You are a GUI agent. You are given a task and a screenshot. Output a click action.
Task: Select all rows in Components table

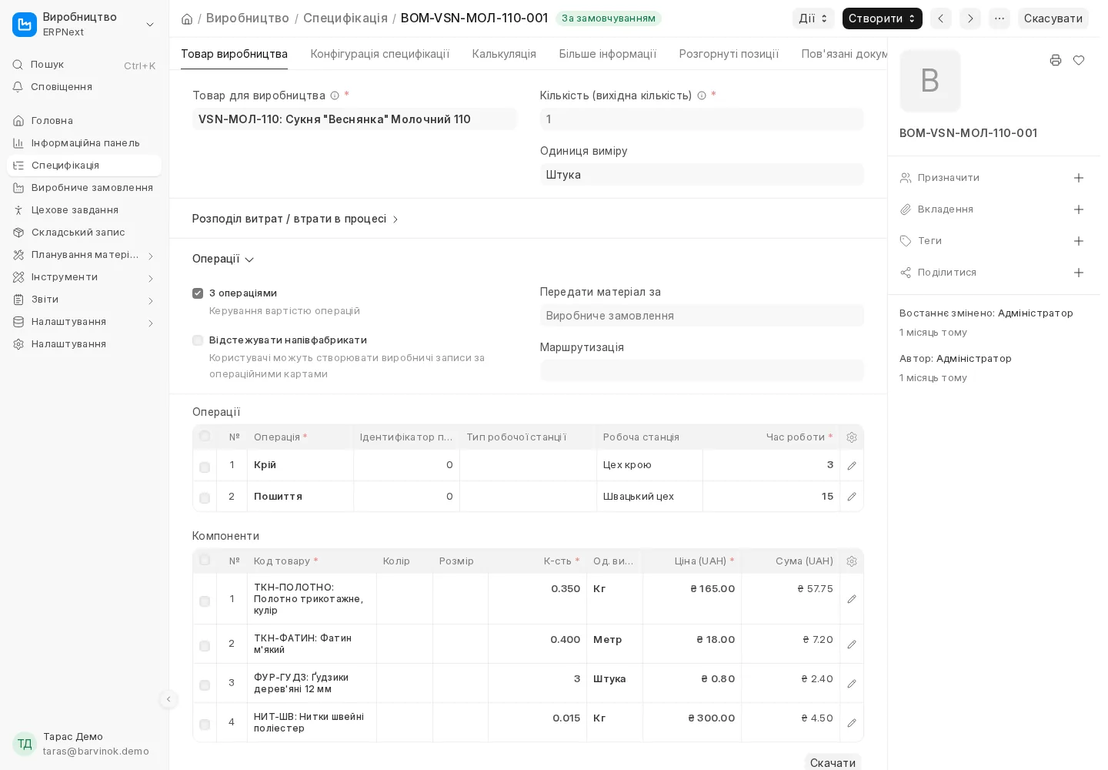[x=205, y=561]
